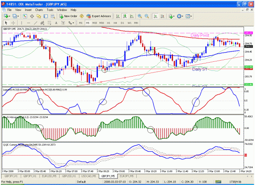Select the Trendline drawing tool

pos(35,23)
